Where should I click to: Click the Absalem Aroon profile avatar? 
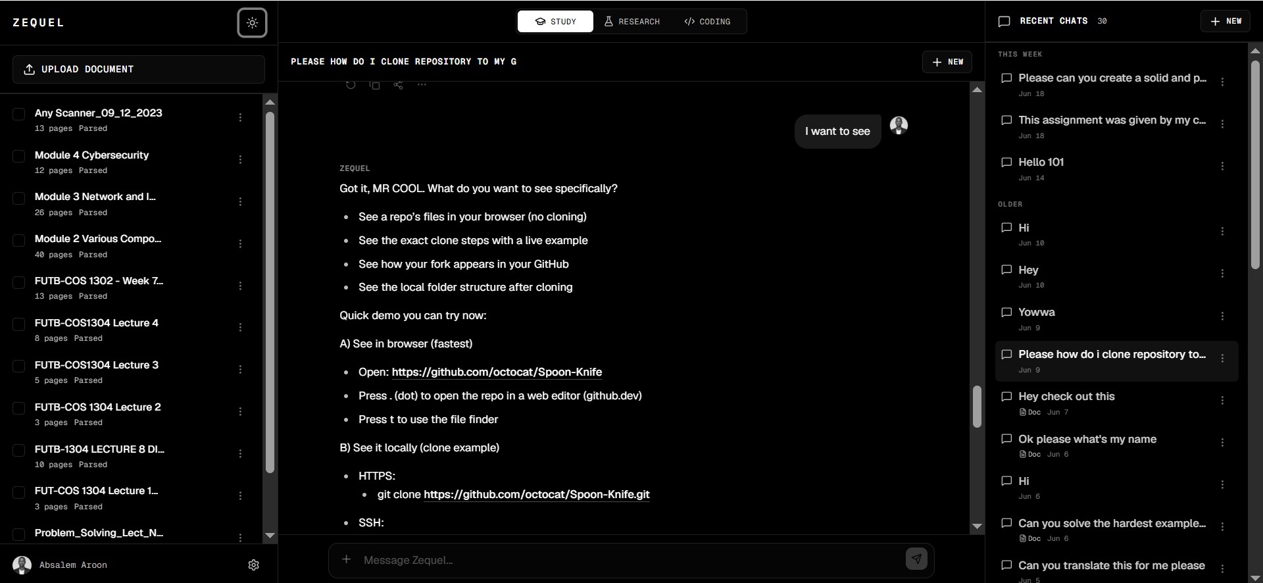click(x=22, y=565)
